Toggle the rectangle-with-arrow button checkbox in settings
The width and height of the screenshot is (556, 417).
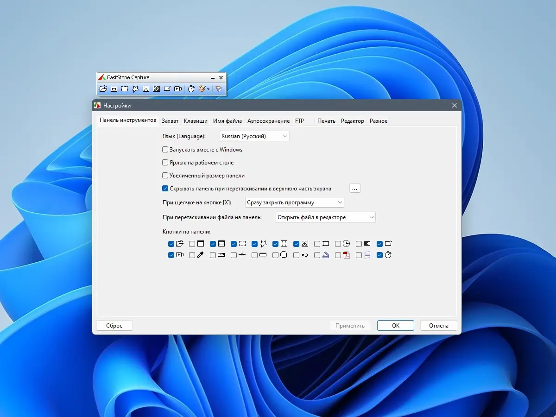coord(379,244)
